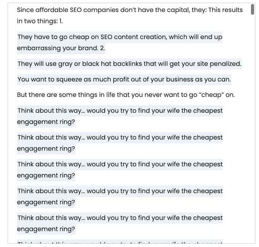Click the opening paragraph 'Since affordable SEO companies'
Screen dimensions: 259x247
[x=129, y=16]
